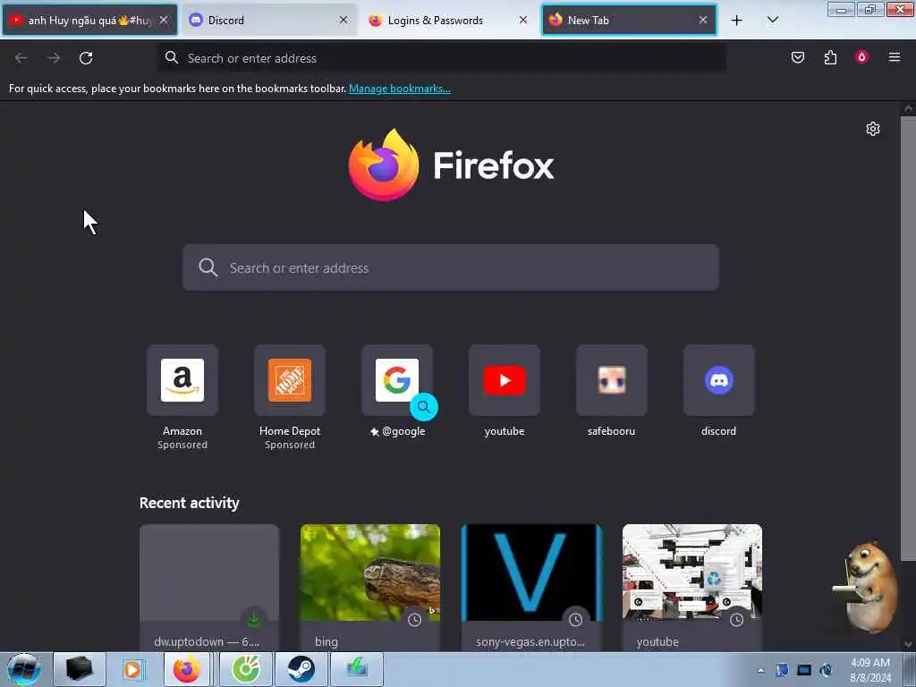Open the Extensions puzzle icon

point(830,57)
